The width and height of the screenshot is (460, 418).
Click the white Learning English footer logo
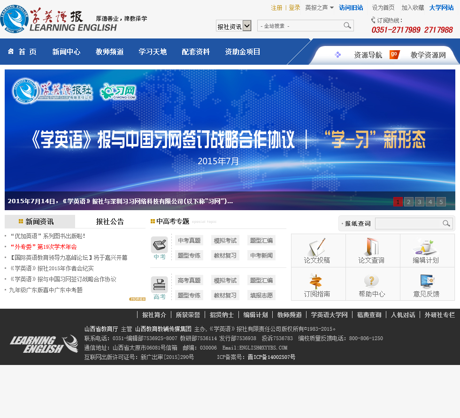tap(44, 344)
